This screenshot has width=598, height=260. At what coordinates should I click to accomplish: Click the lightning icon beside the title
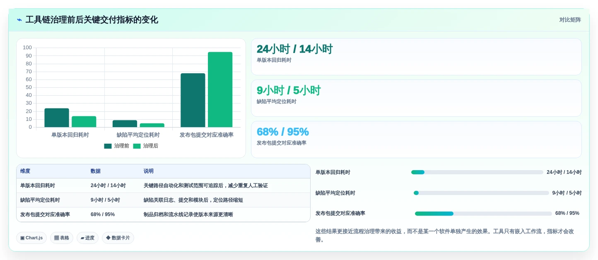pyautogui.click(x=19, y=20)
